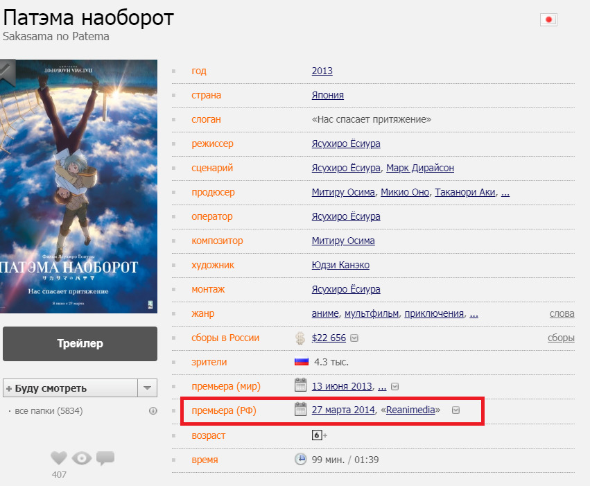Open director Ясухиро Ёсиура link
This screenshot has height=486, width=590.
click(x=346, y=144)
